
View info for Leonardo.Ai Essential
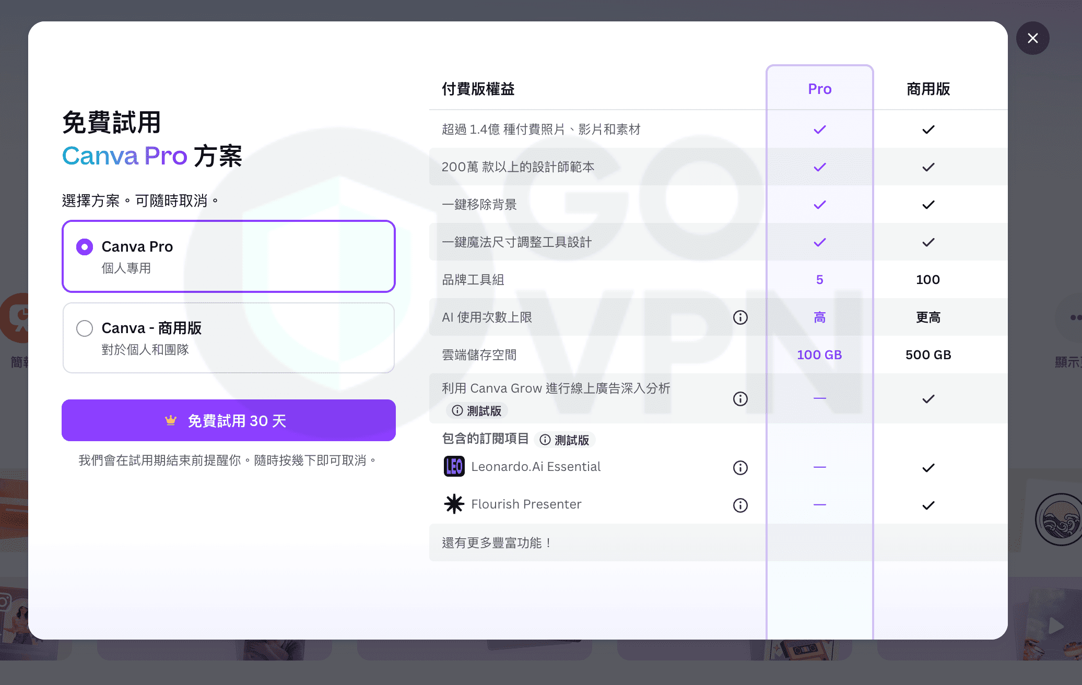pyautogui.click(x=740, y=468)
